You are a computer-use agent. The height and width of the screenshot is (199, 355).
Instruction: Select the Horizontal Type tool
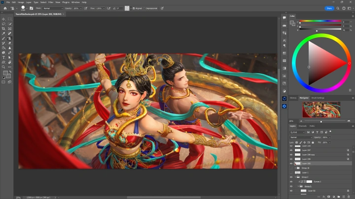point(3,57)
